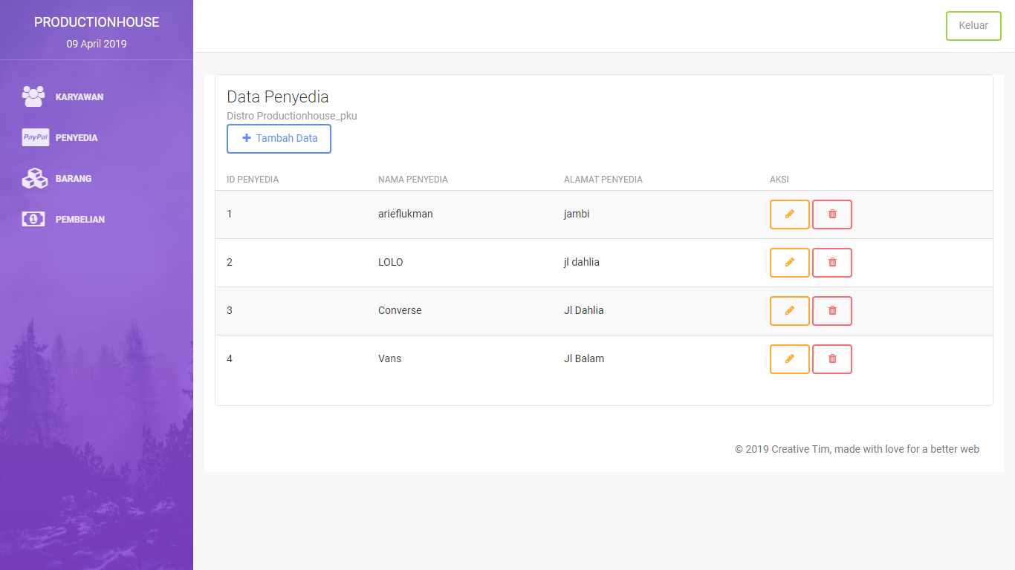Screen dimensions: 1015x570
Task: Delete the LOLO supplier row
Action: [x=831, y=263]
